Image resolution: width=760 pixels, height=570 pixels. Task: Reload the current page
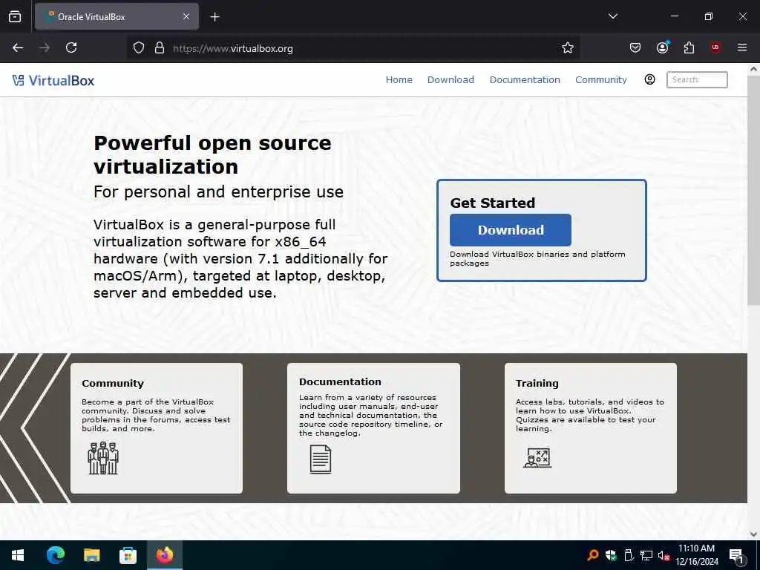(x=71, y=47)
